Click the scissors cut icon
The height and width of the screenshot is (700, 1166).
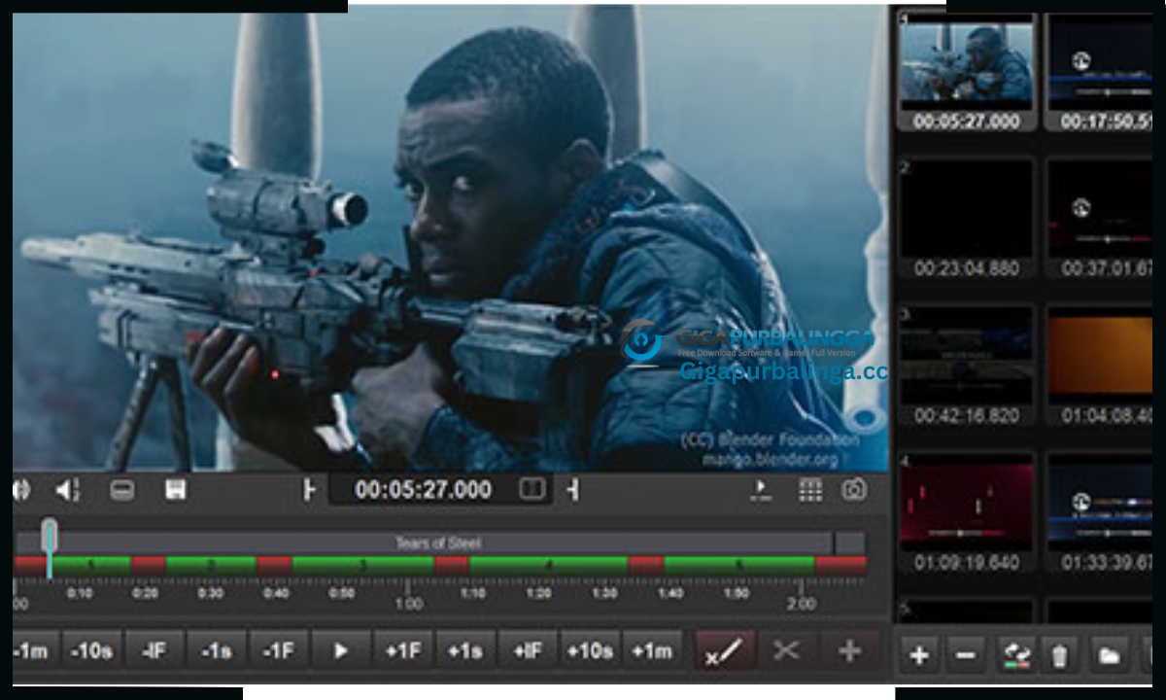click(x=786, y=650)
